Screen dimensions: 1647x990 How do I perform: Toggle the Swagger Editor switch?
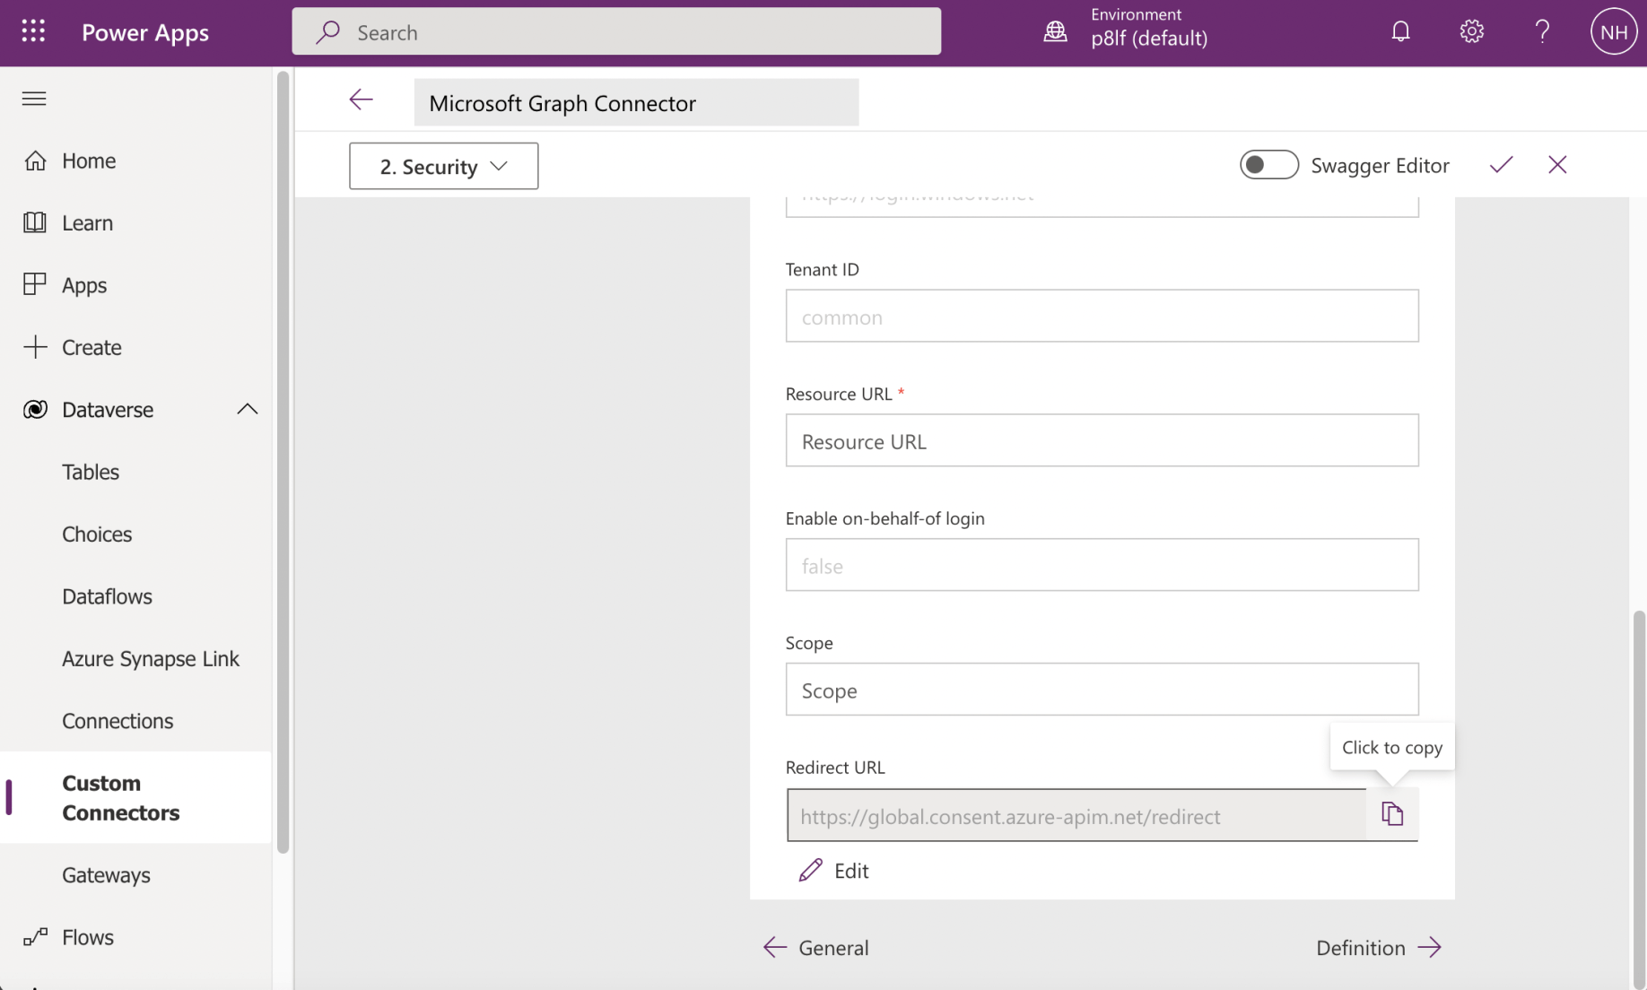point(1268,165)
